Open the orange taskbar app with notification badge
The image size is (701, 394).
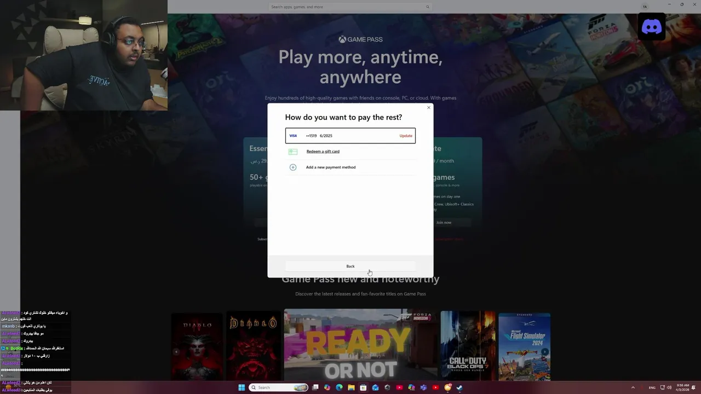(x=447, y=387)
